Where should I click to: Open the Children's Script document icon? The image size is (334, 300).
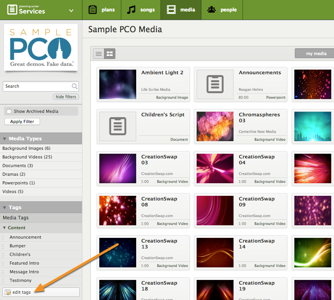[118, 126]
